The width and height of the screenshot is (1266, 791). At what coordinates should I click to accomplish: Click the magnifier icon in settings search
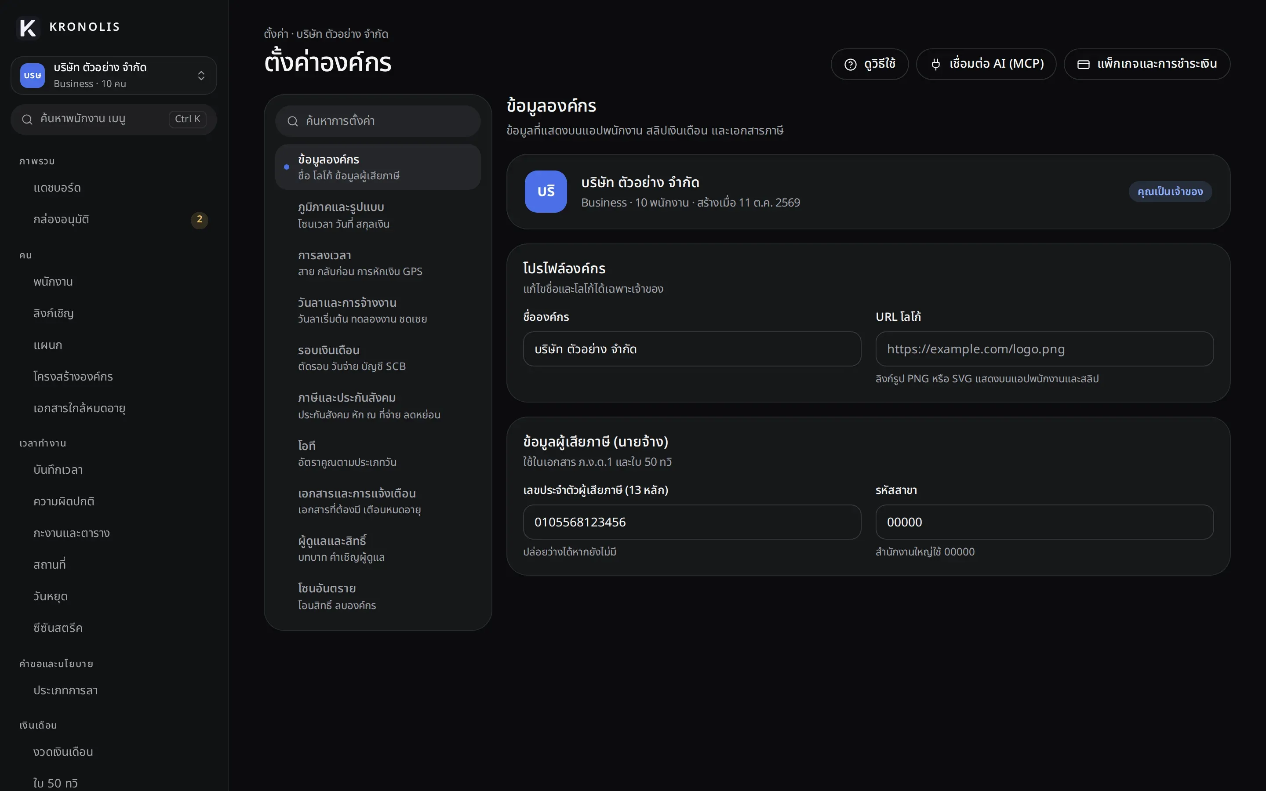click(x=293, y=121)
